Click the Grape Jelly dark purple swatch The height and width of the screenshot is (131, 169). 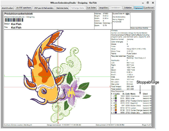(x=116, y=112)
